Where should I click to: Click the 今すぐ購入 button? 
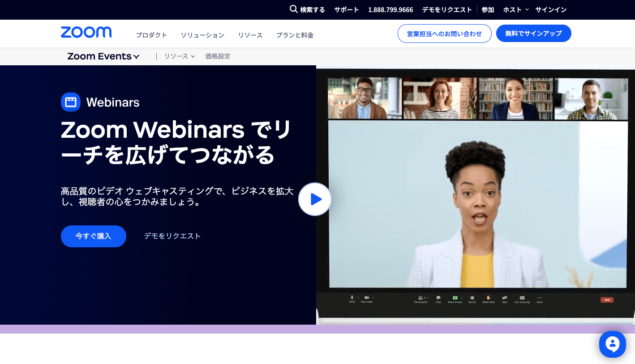point(93,236)
